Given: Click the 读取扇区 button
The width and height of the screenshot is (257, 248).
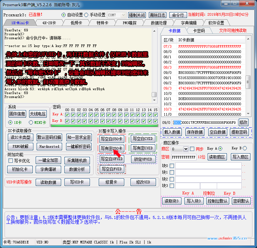Looking at the screenshot, I should (x=217, y=157).
